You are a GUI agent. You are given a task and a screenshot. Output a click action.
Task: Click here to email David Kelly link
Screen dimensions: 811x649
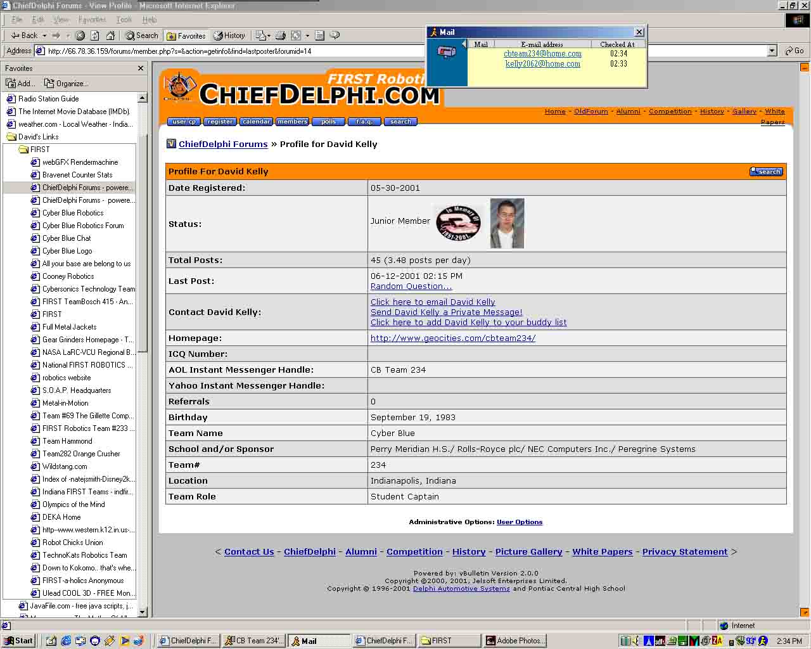point(433,302)
